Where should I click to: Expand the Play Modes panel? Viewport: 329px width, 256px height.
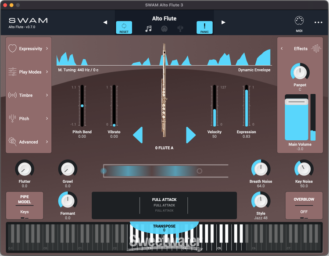click(x=29, y=72)
